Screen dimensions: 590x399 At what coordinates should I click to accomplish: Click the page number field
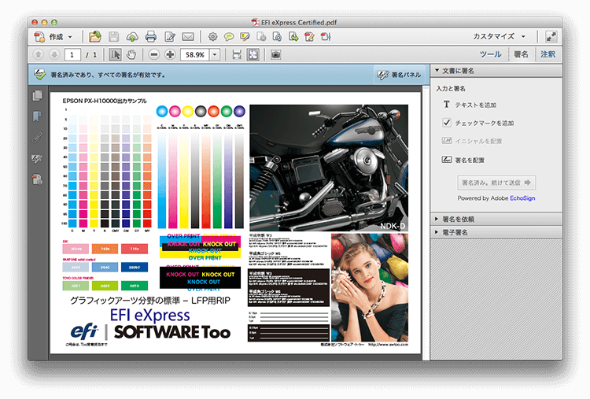point(72,55)
